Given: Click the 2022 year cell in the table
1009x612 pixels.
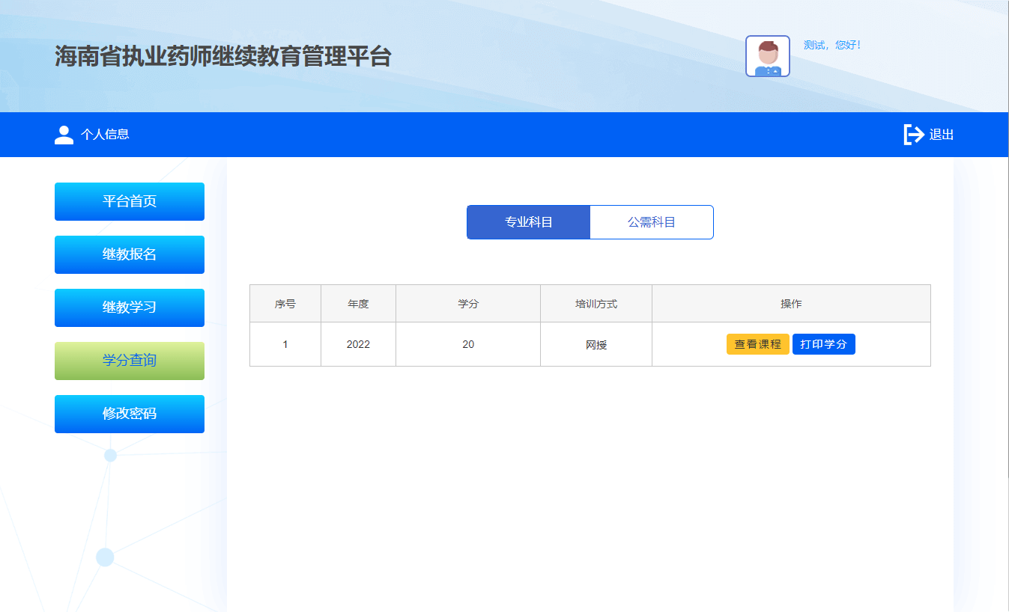Looking at the screenshot, I should (x=358, y=344).
